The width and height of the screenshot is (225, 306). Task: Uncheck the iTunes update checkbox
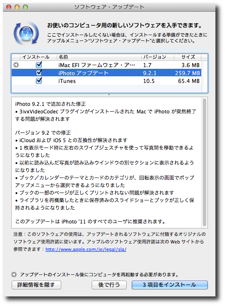click(39, 80)
